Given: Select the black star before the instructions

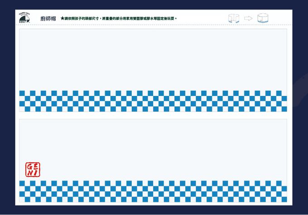Looking at the screenshot, I should click(63, 19).
